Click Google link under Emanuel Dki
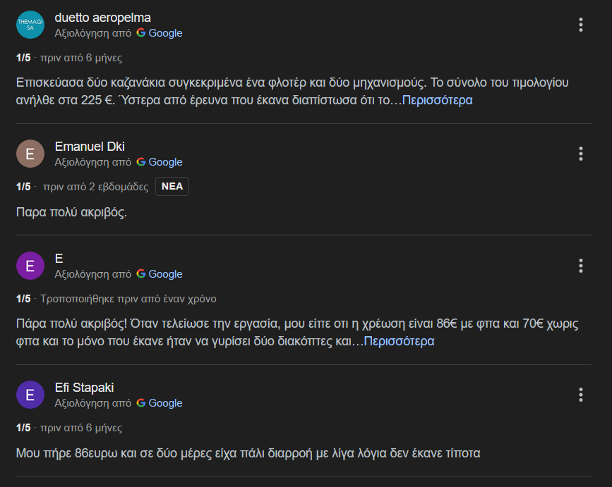The width and height of the screenshot is (612, 487). [x=165, y=162]
